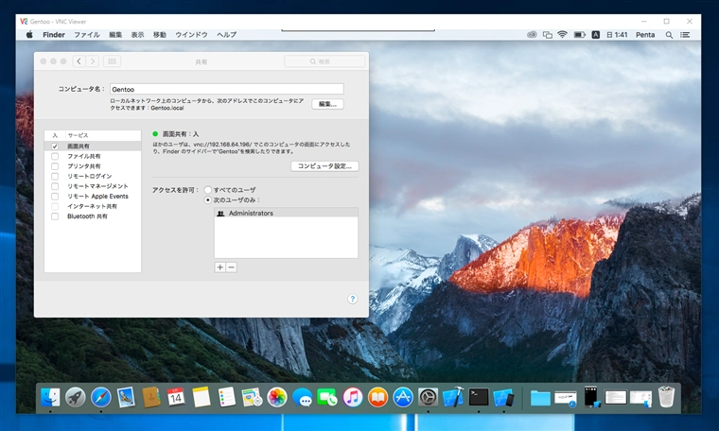Go back with left chevron in 共有 window

(79, 60)
